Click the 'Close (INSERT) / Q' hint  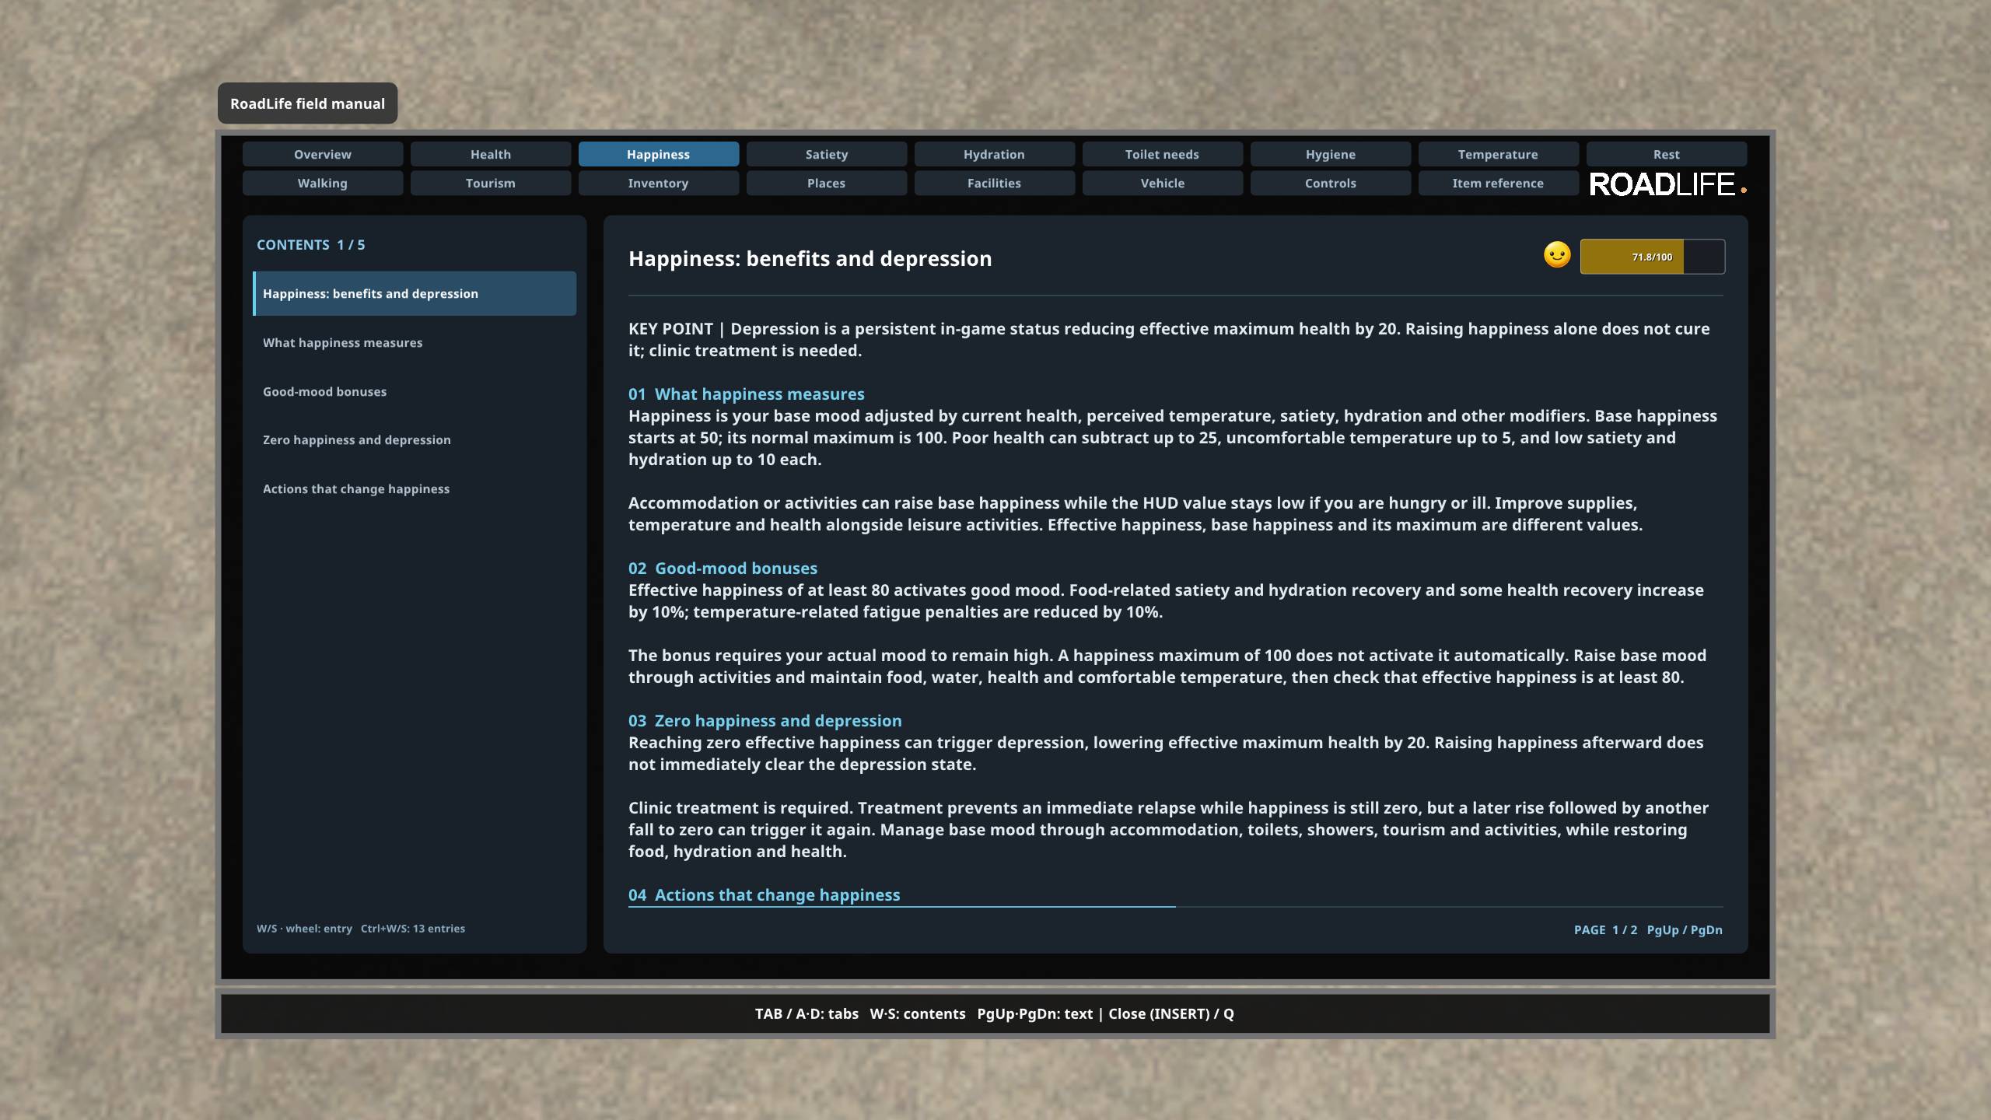[1171, 1013]
